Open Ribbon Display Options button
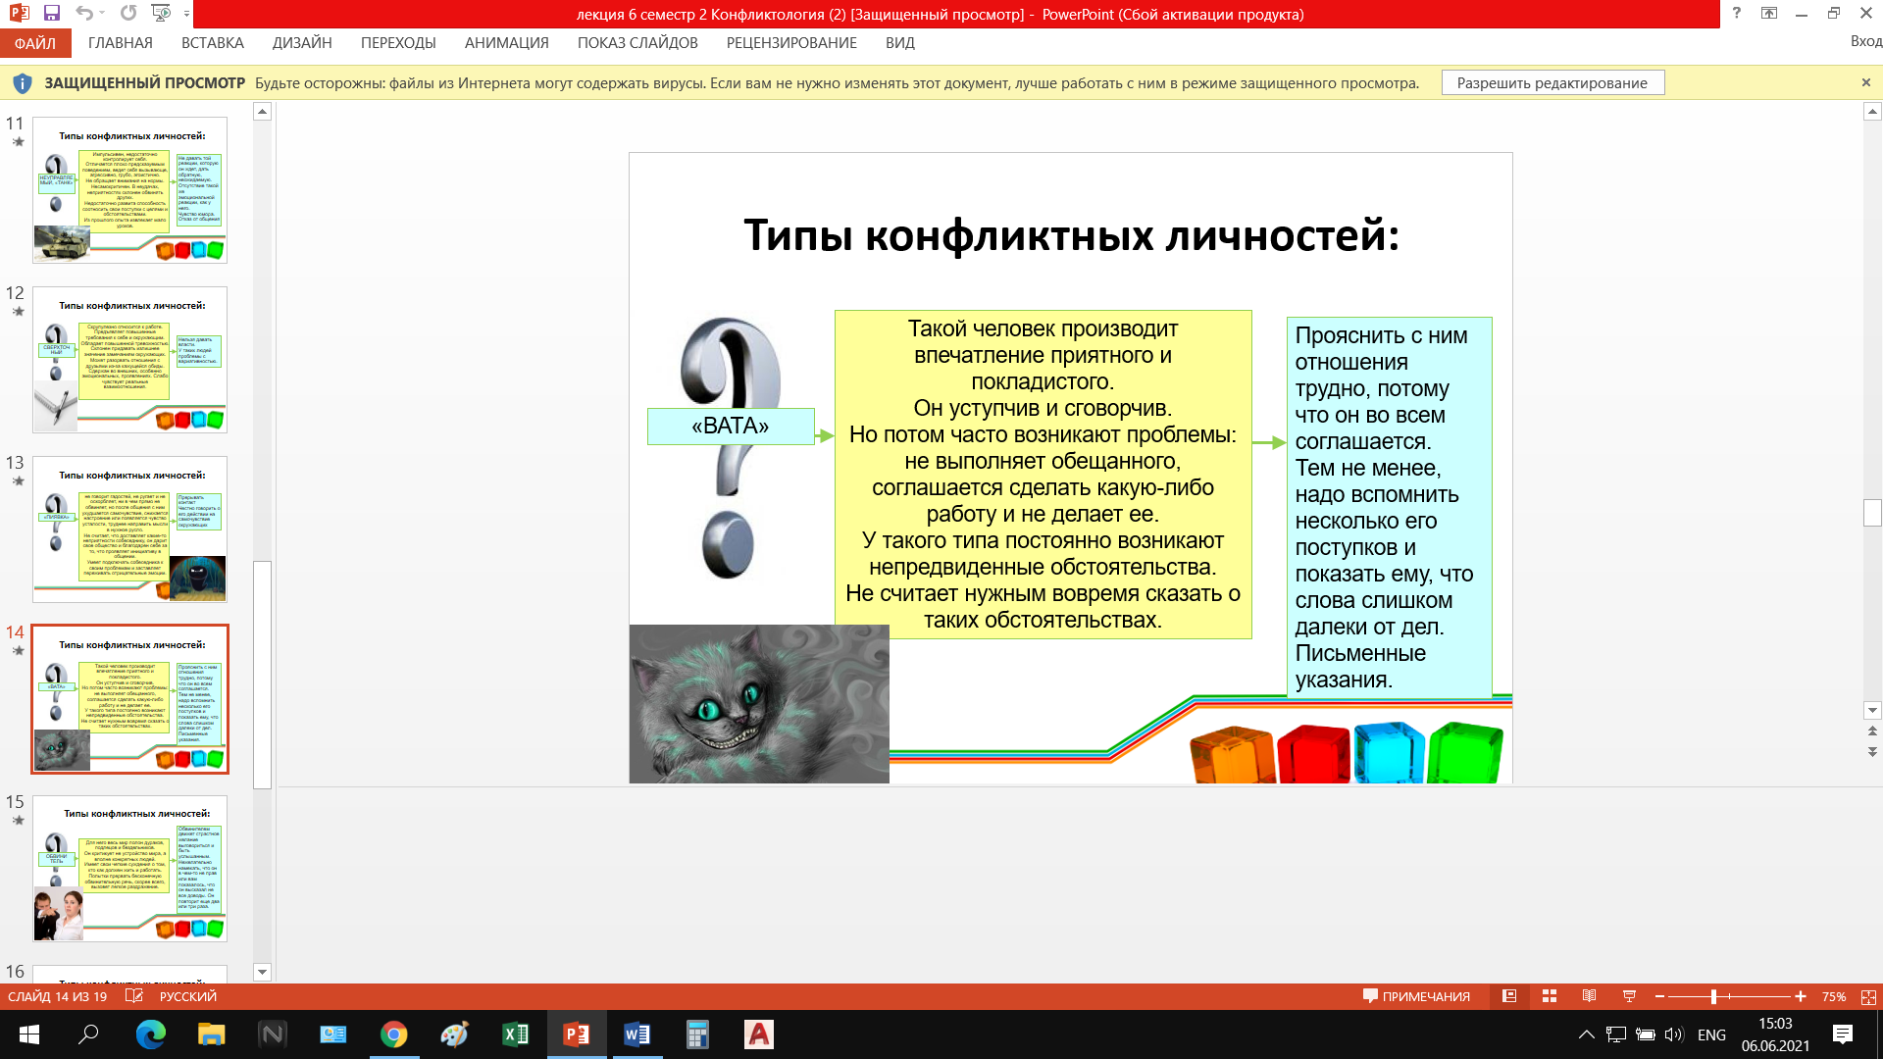 (x=1769, y=14)
